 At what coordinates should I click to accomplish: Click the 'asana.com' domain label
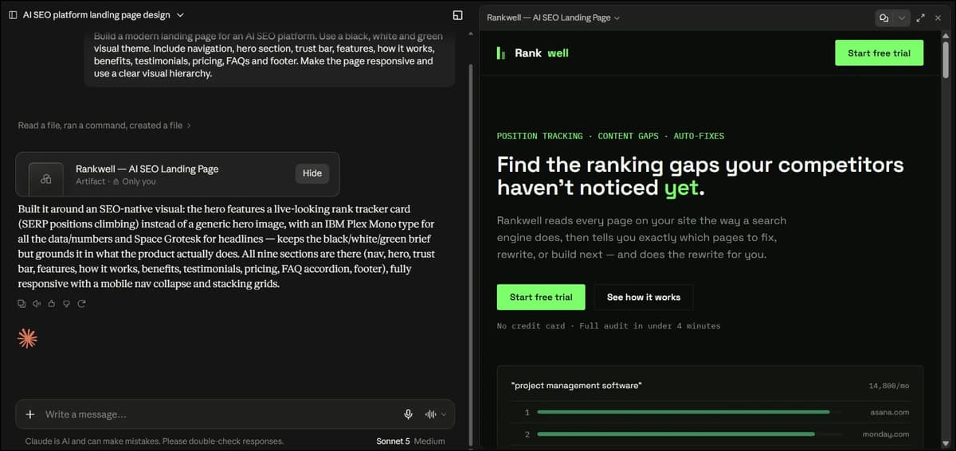pyautogui.click(x=890, y=412)
